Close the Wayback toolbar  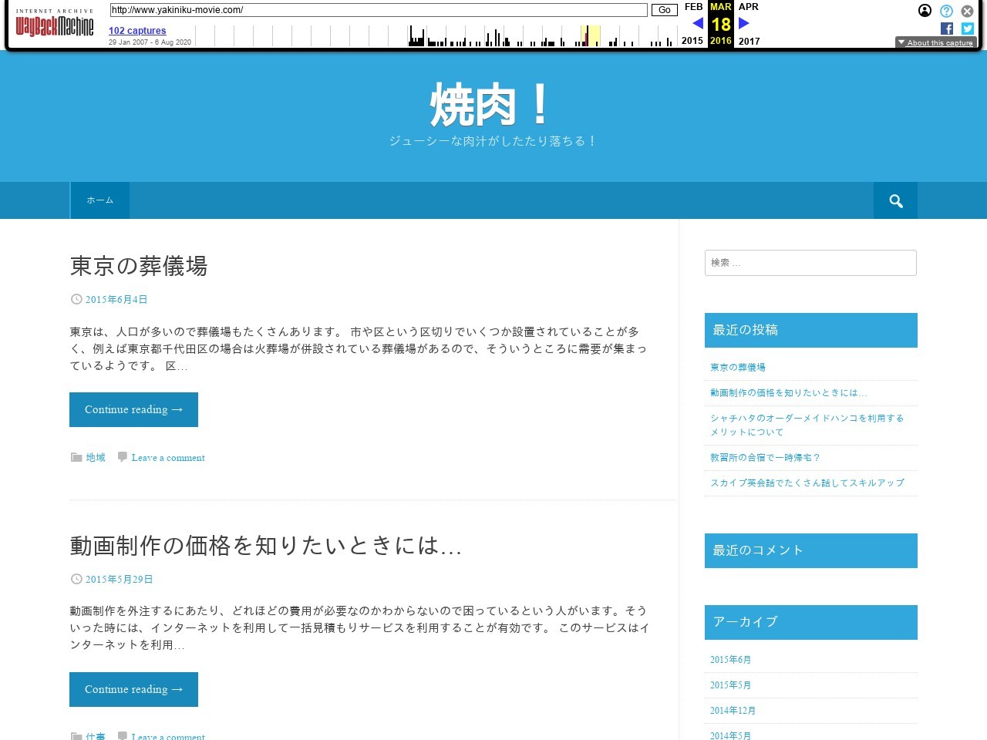[967, 11]
